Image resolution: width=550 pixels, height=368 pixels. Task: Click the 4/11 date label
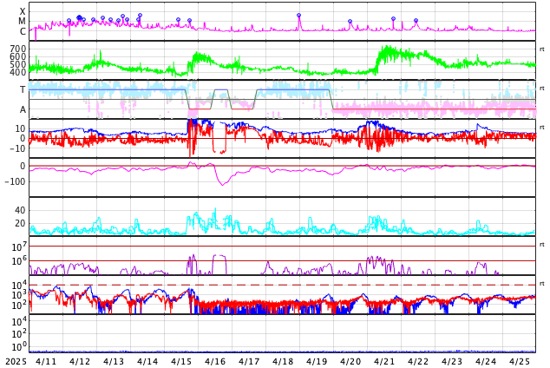coord(46,361)
